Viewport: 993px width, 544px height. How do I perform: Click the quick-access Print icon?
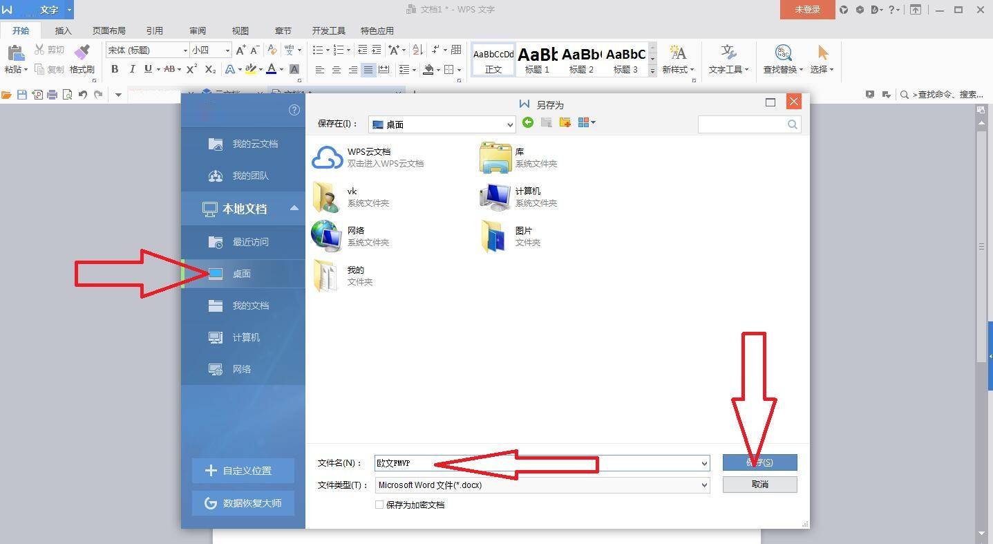coord(52,95)
